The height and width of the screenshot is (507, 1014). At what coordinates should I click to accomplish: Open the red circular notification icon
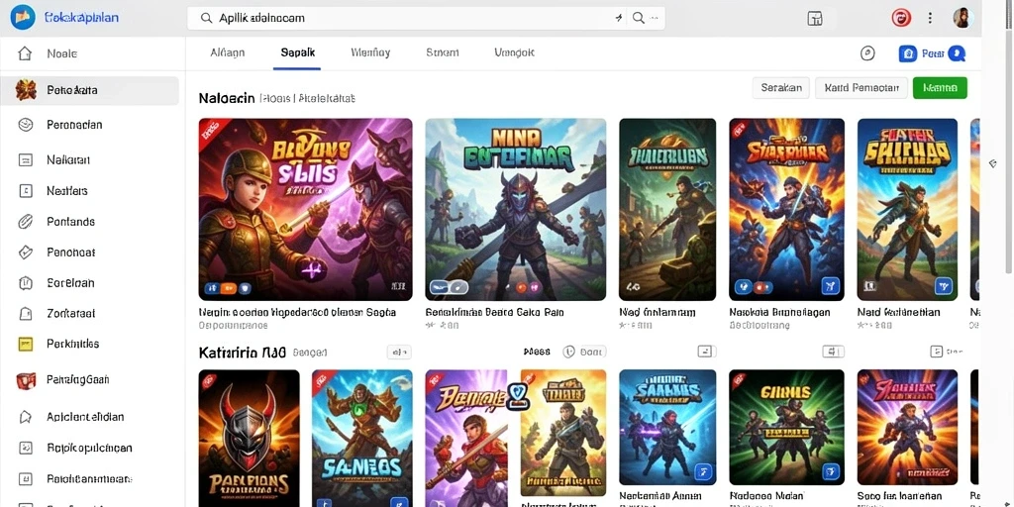(901, 18)
